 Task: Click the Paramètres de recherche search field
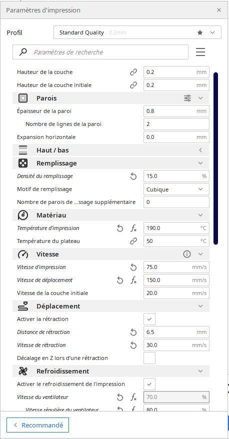(x=100, y=52)
